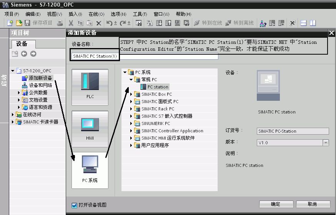Open the 项目(P) menu
Viewport: 336px width, 215px height.
point(12,14)
